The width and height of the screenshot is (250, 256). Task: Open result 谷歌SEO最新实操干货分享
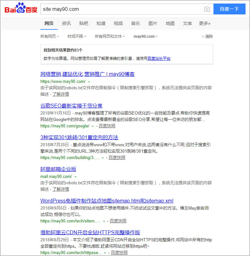click(71, 106)
